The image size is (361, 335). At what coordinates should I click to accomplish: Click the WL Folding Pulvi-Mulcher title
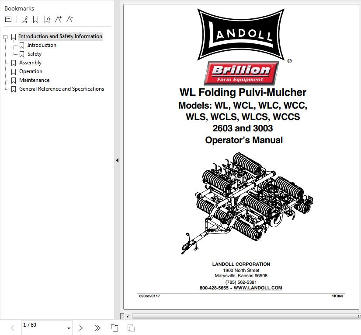(243, 92)
